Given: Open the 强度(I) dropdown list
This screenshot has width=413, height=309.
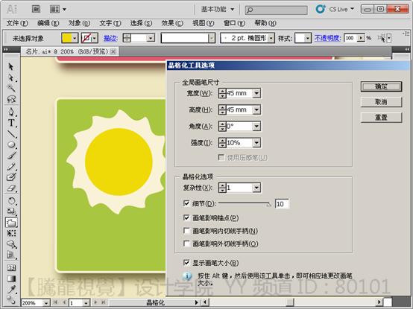Looking at the screenshot, I should click(x=256, y=143).
